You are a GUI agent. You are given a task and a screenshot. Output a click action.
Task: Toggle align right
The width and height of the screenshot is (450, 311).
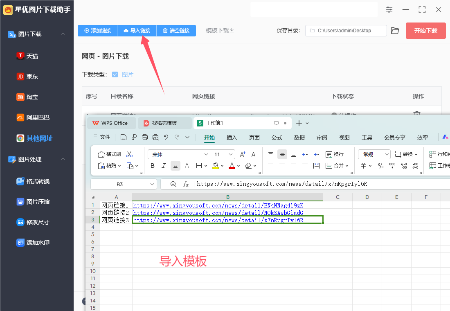click(294, 166)
